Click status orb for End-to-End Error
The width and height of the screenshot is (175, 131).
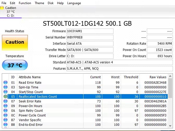click(5, 125)
